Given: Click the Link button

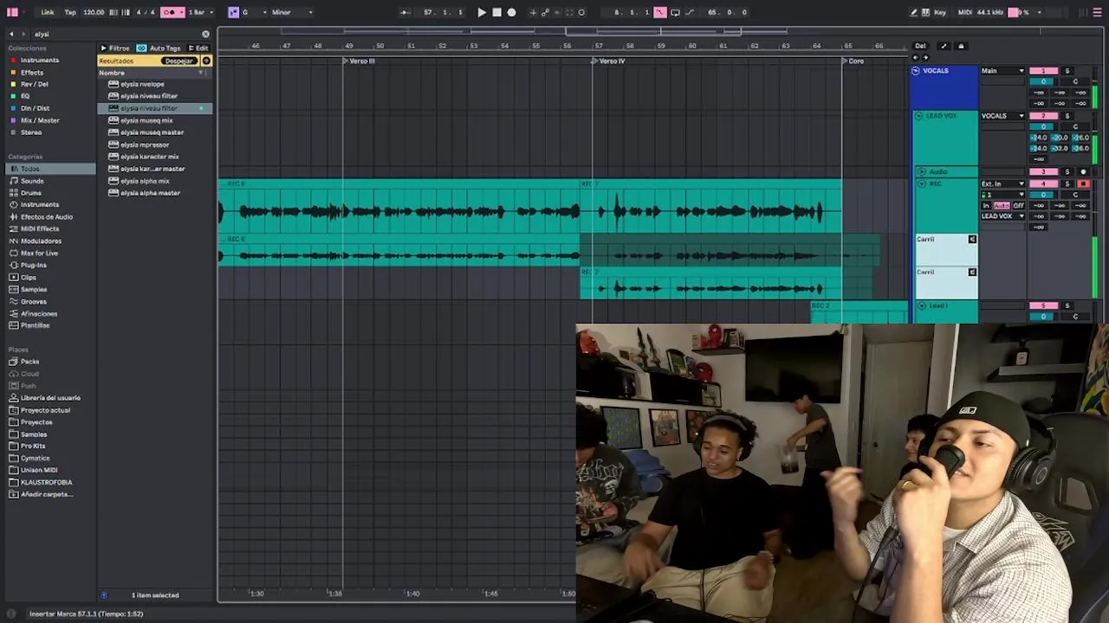Looking at the screenshot, I should coord(47,12).
